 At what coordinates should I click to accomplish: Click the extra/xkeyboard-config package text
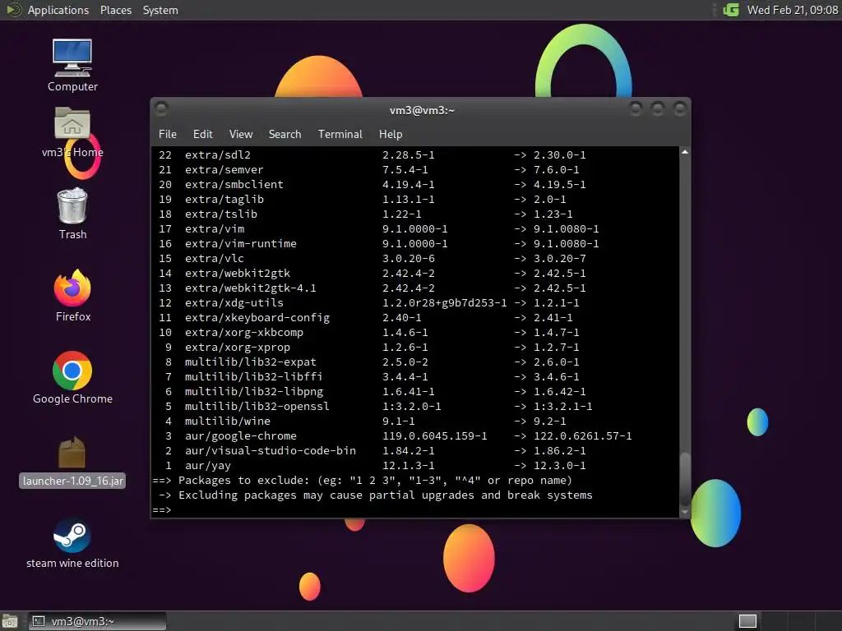(257, 318)
